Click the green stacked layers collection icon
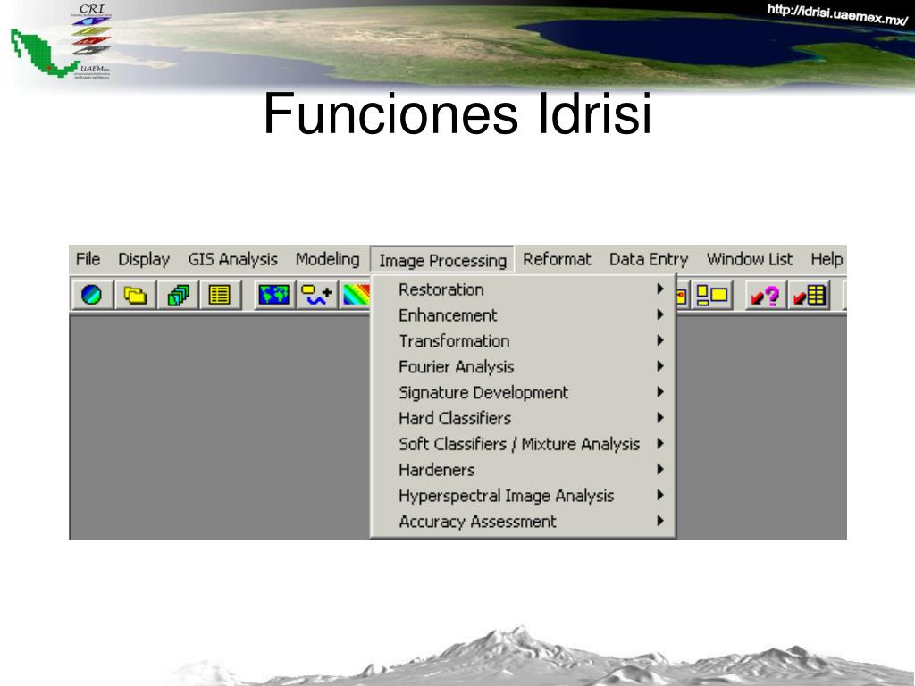The height and width of the screenshot is (686, 915). click(x=178, y=295)
